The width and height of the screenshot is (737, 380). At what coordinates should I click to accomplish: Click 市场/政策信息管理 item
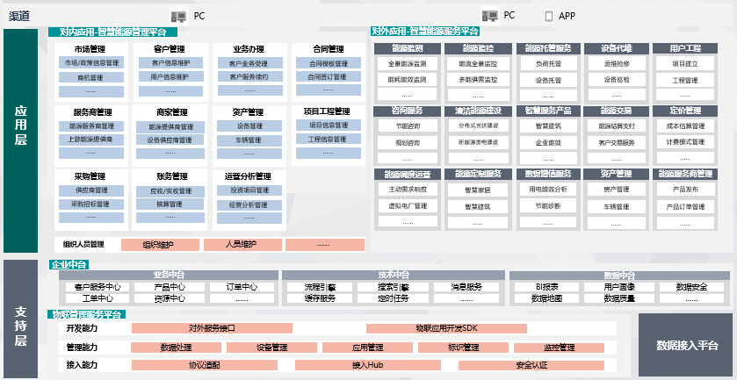91,63
